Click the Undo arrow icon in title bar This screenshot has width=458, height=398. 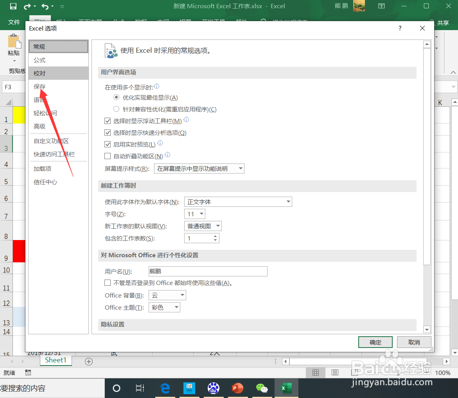45,6
